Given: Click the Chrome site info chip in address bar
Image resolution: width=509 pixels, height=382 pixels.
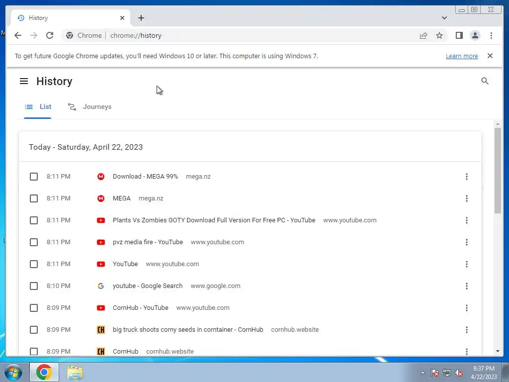Looking at the screenshot, I should [84, 35].
